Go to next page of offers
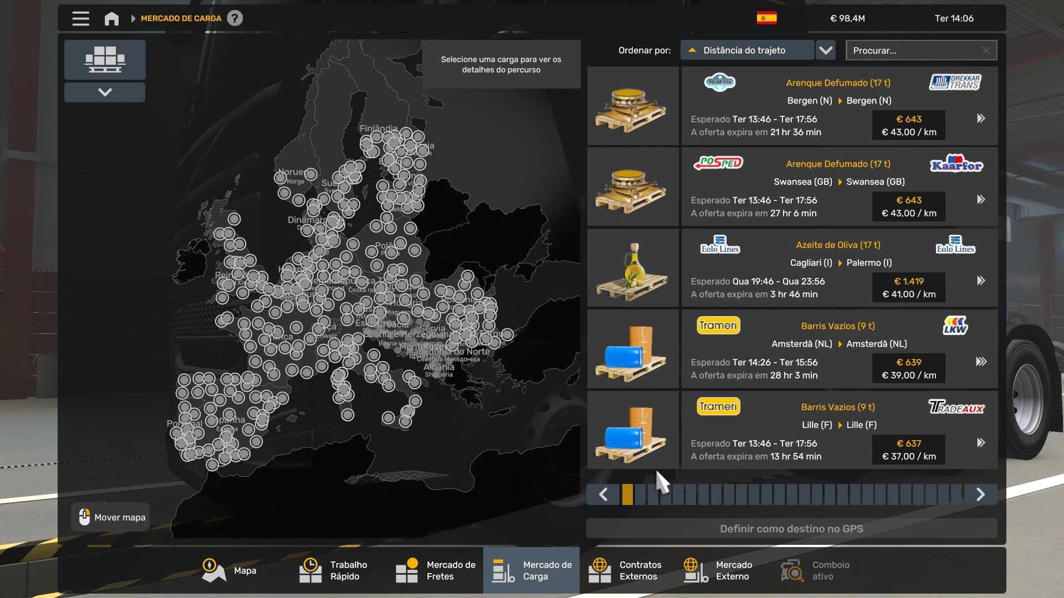1064x598 pixels. click(980, 494)
